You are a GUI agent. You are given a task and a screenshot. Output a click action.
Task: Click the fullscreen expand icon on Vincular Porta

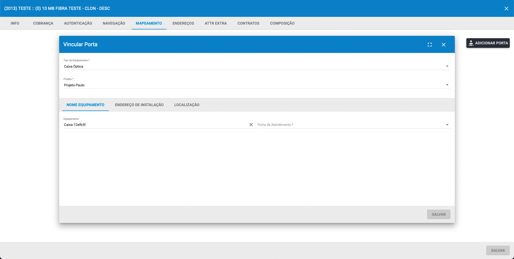pyautogui.click(x=430, y=45)
